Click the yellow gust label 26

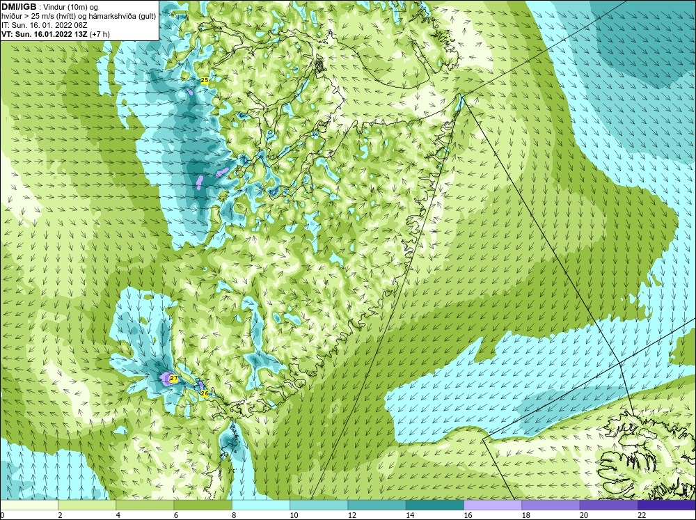coord(204,393)
